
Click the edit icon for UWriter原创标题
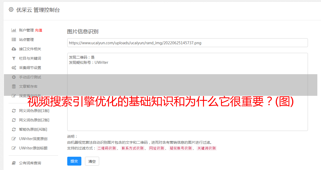coord(14,148)
